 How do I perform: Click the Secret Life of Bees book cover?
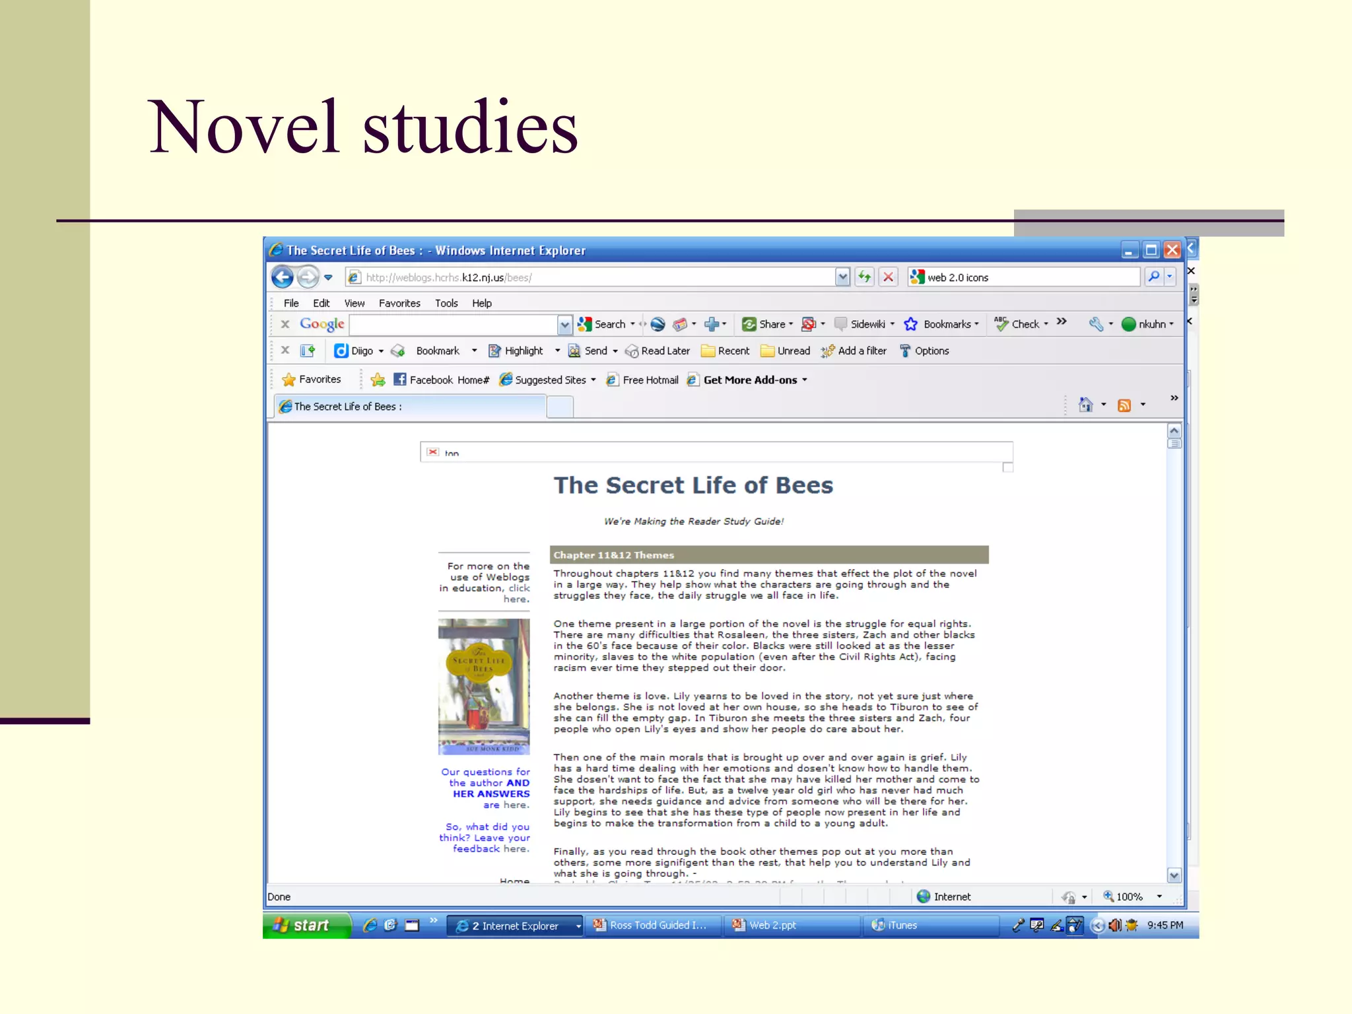pos(484,687)
